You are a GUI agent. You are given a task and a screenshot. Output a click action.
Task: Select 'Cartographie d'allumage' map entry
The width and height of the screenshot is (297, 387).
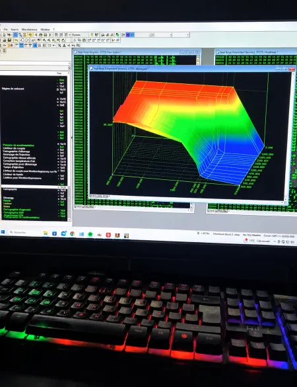pyautogui.click(x=16, y=151)
